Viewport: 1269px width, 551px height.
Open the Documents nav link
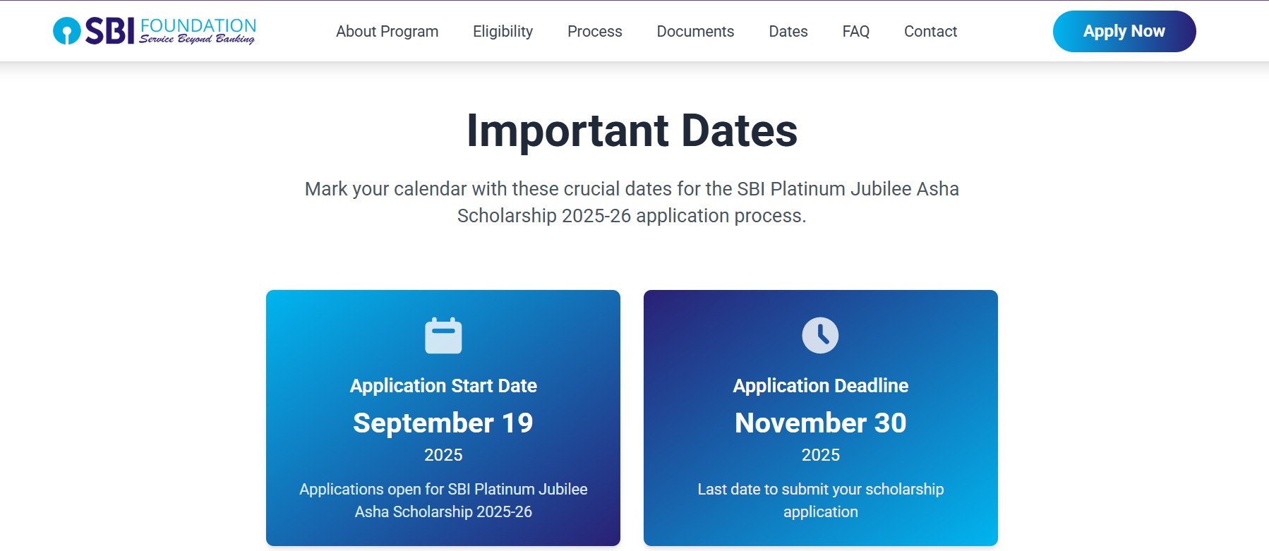click(x=695, y=32)
